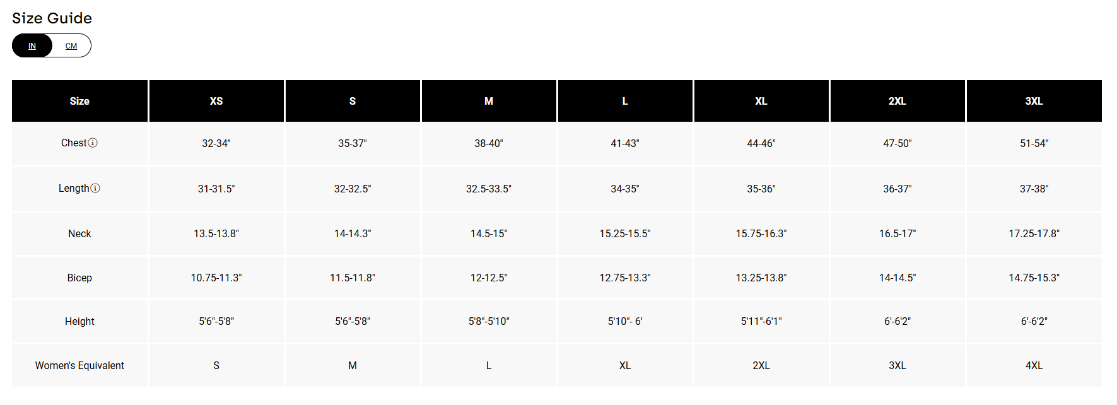Select the 34-35" length cell
This screenshot has width=1117, height=405.
click(625, 189)
